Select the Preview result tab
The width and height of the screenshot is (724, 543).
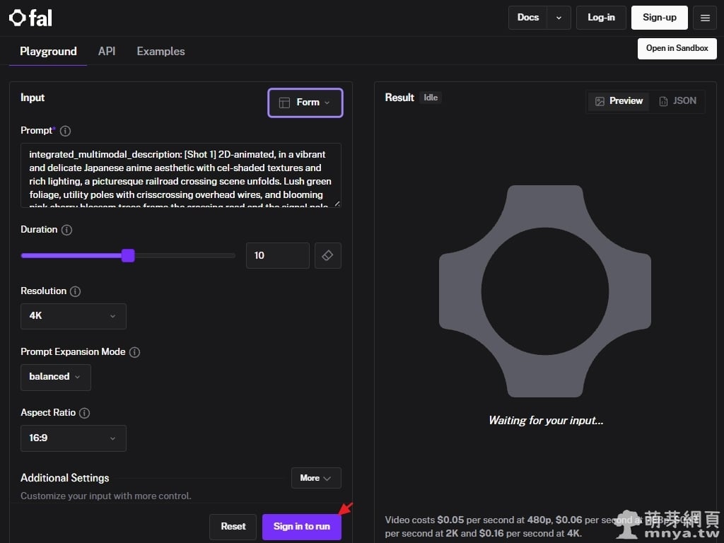(x=619, y=101)
